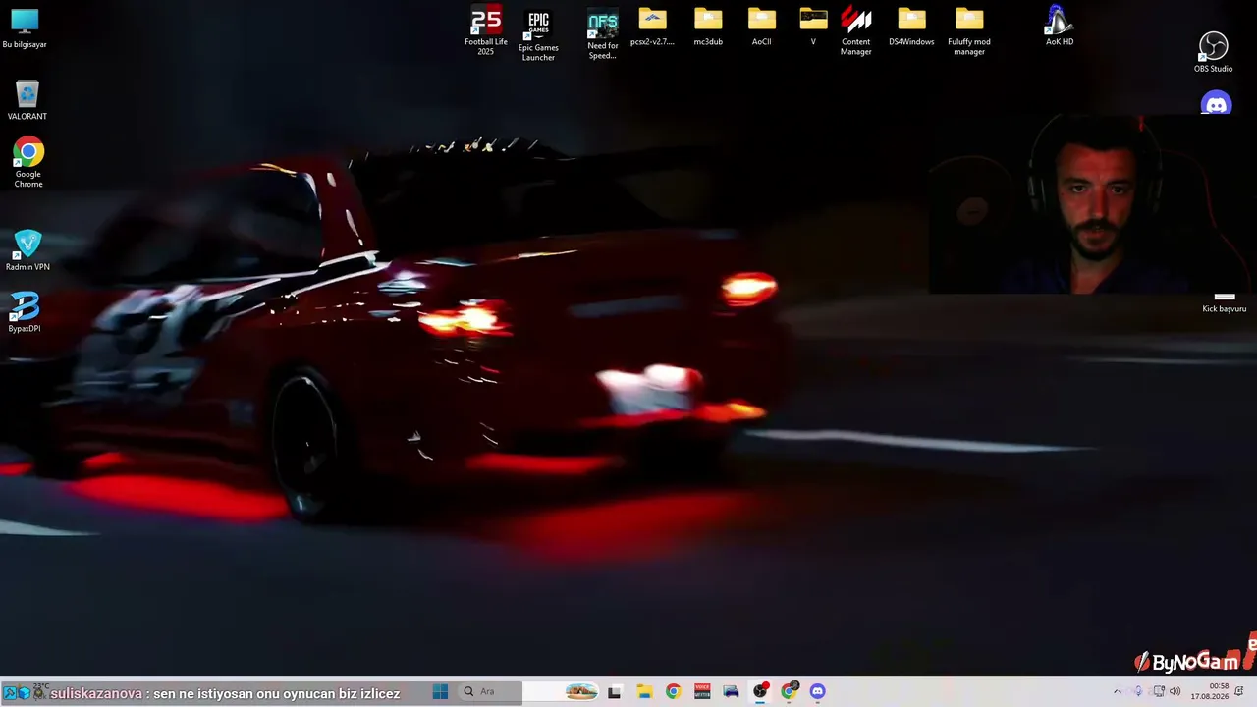Image resolution: width=1257 pixels, height=707 pixels.
Task: Switch to OBS Studio on the taskbar
Action: click(760, 691)
